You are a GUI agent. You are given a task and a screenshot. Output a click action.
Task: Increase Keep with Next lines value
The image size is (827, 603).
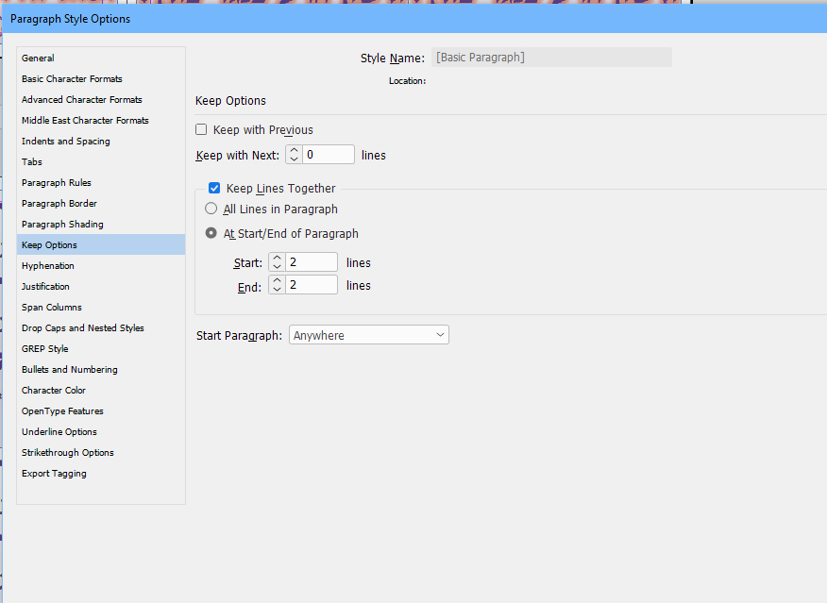click(x=295, y=151)
